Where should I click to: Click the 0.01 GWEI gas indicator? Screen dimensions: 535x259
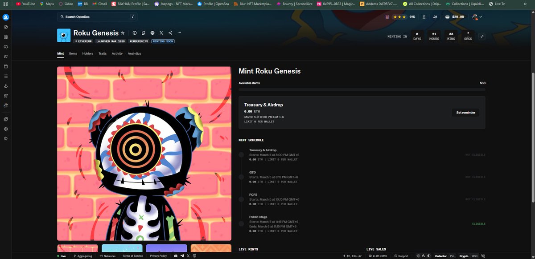[378, 256]
